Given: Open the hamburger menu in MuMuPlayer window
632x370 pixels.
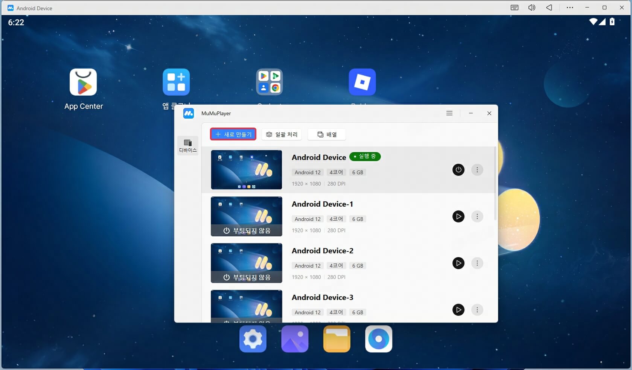Looking at the screenshot, I should tap(449, 113).
